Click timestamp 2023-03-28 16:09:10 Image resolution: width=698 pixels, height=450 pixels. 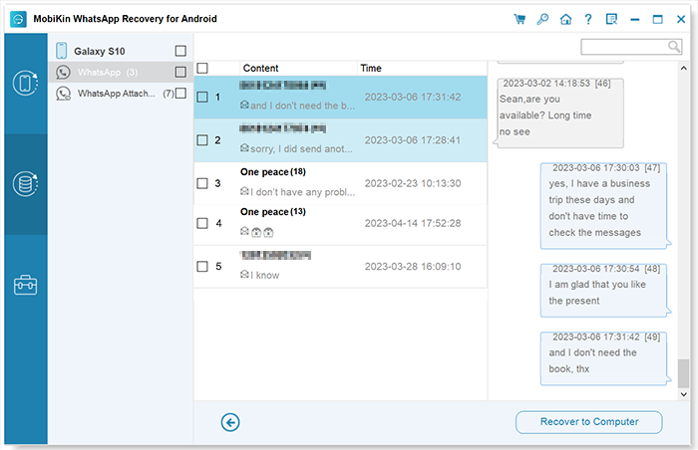point(413,267)
